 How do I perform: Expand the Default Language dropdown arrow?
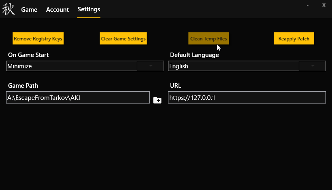(312, 66)
